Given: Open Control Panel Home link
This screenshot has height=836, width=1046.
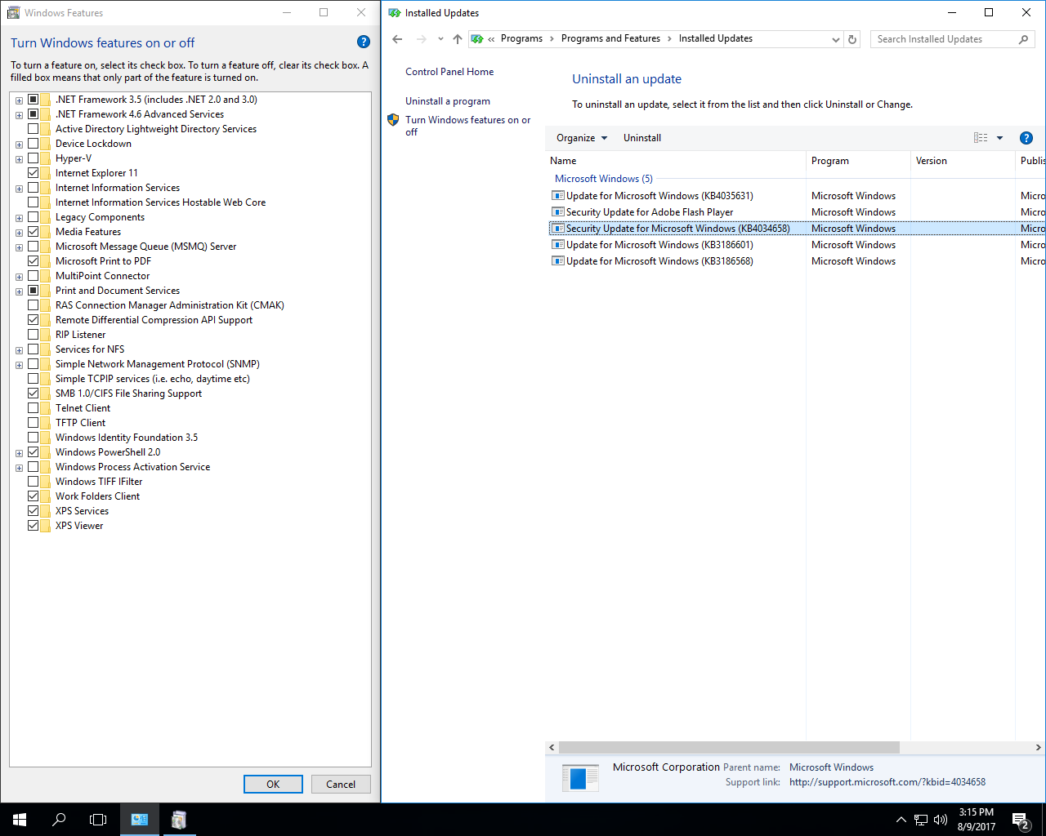Looking at the screenshot, I should point(449,72).
